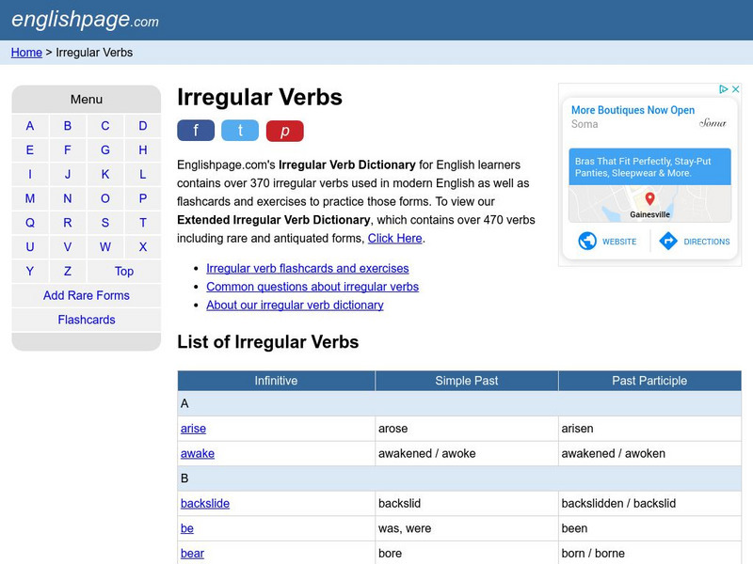Click 'backslidden / backslid' table cell
This screenshot has height=564, width=753.
click(649, 503)
